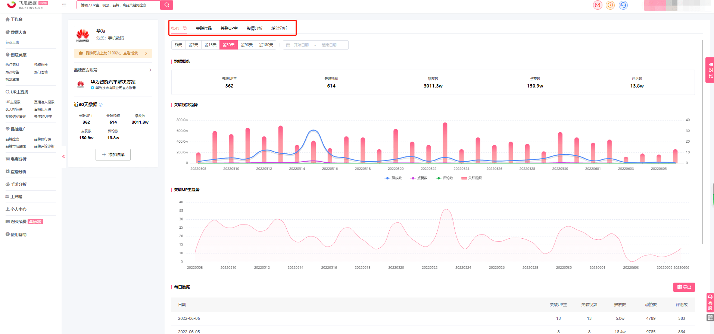The image size is (714, 334).
Task: Click the gamepad icon beside 手游分析
Action: coord(7,184)
